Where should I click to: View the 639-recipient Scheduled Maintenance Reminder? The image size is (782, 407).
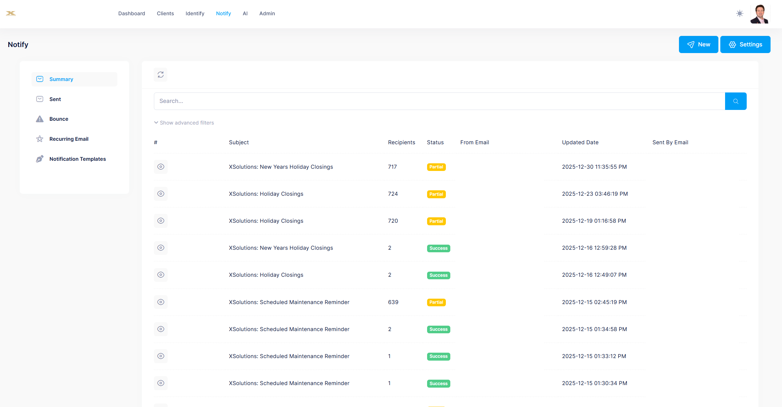(x=161, y=302)
